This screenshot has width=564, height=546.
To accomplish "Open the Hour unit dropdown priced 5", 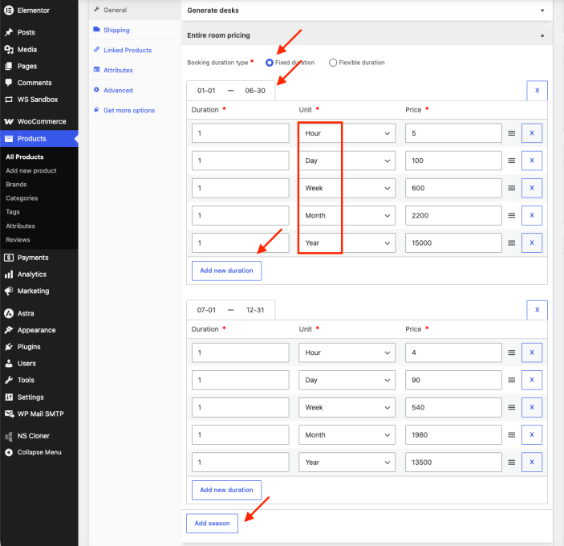I will tap(347, 133).
